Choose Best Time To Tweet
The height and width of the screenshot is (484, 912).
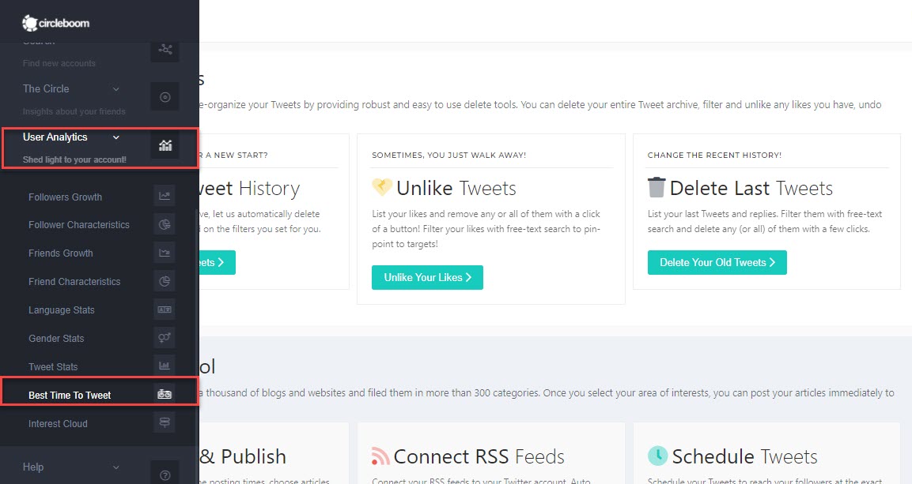70,396
